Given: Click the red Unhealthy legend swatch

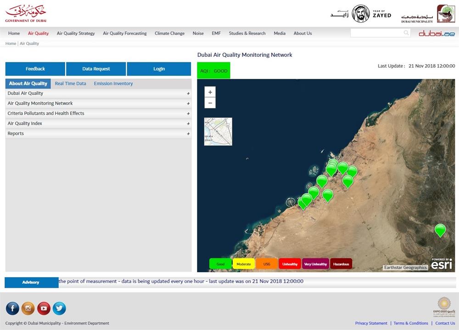Looking at the screenshot, I should [290, 264].
